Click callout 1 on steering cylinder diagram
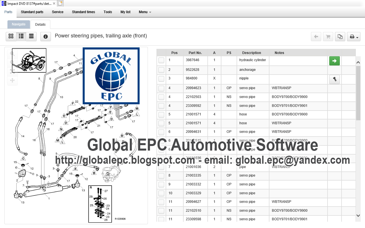The height and width of the screenshot is (228, 365). coord(49,198)
